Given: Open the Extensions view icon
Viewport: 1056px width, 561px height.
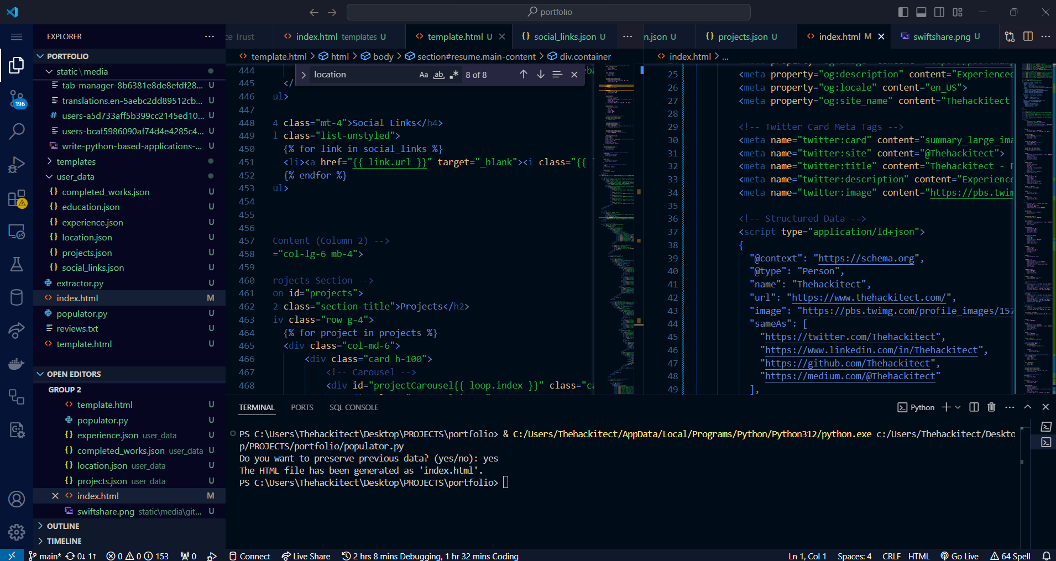Looking at the screenshot, I should coord(17,198).
